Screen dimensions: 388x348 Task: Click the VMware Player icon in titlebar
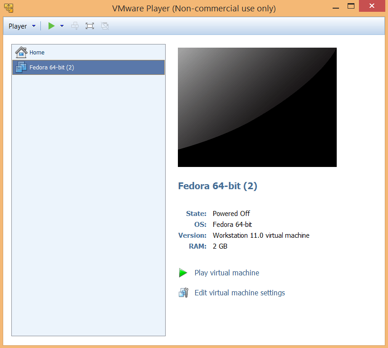pyautogui.click(x=8, y=8)
